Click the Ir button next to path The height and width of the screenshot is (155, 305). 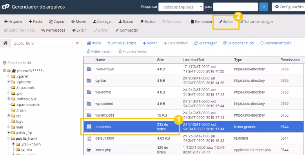77,43
